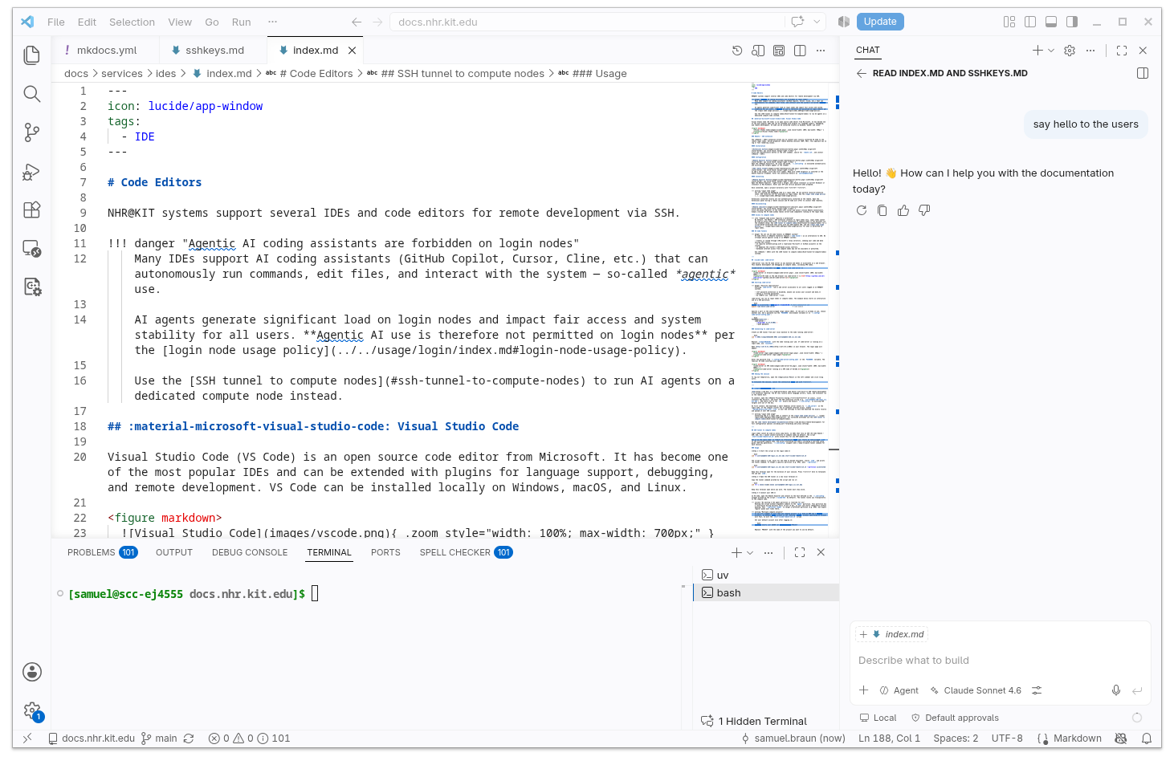Open the Accounts menu icon
Viewport: 1174px width, 773px height.
[32, 672]
